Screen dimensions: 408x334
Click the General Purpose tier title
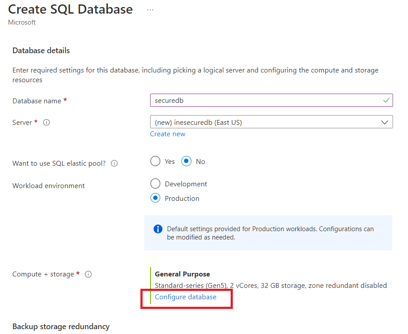point(182,274)
